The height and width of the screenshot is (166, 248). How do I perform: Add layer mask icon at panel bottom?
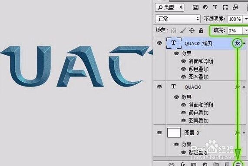[x=194, y=164]
